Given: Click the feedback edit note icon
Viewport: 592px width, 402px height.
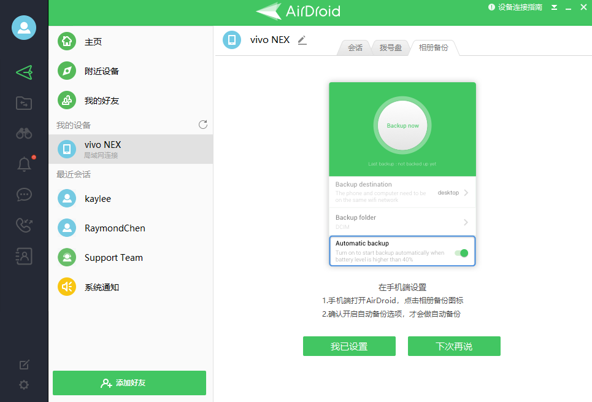Looking at the screenshot, I should [x=24, y=365].
